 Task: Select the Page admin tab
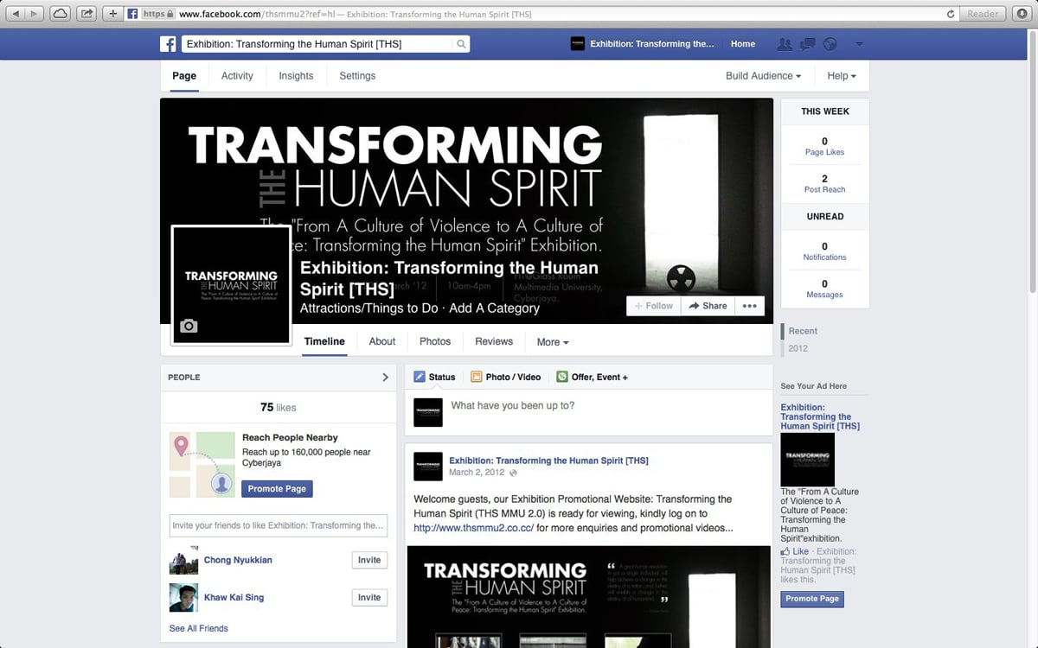(x=184, y=76)
